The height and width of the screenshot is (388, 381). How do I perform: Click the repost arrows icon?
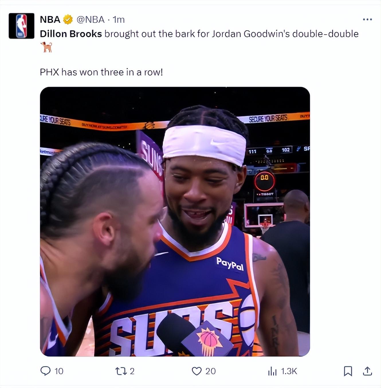coord(120,371)
